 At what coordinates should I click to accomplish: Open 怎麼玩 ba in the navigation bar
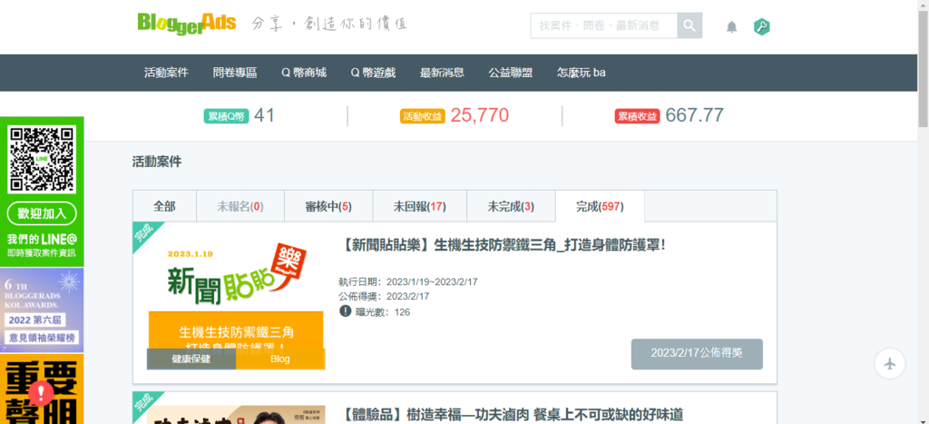[x=582, y=73]
